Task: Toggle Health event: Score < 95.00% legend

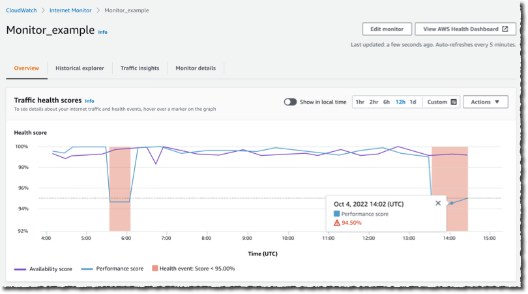Action: 194,269
